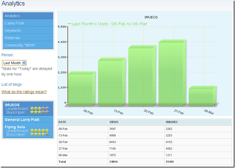Click the 1,100 y-axis label

pyautogui.click(x=62, y=87)
